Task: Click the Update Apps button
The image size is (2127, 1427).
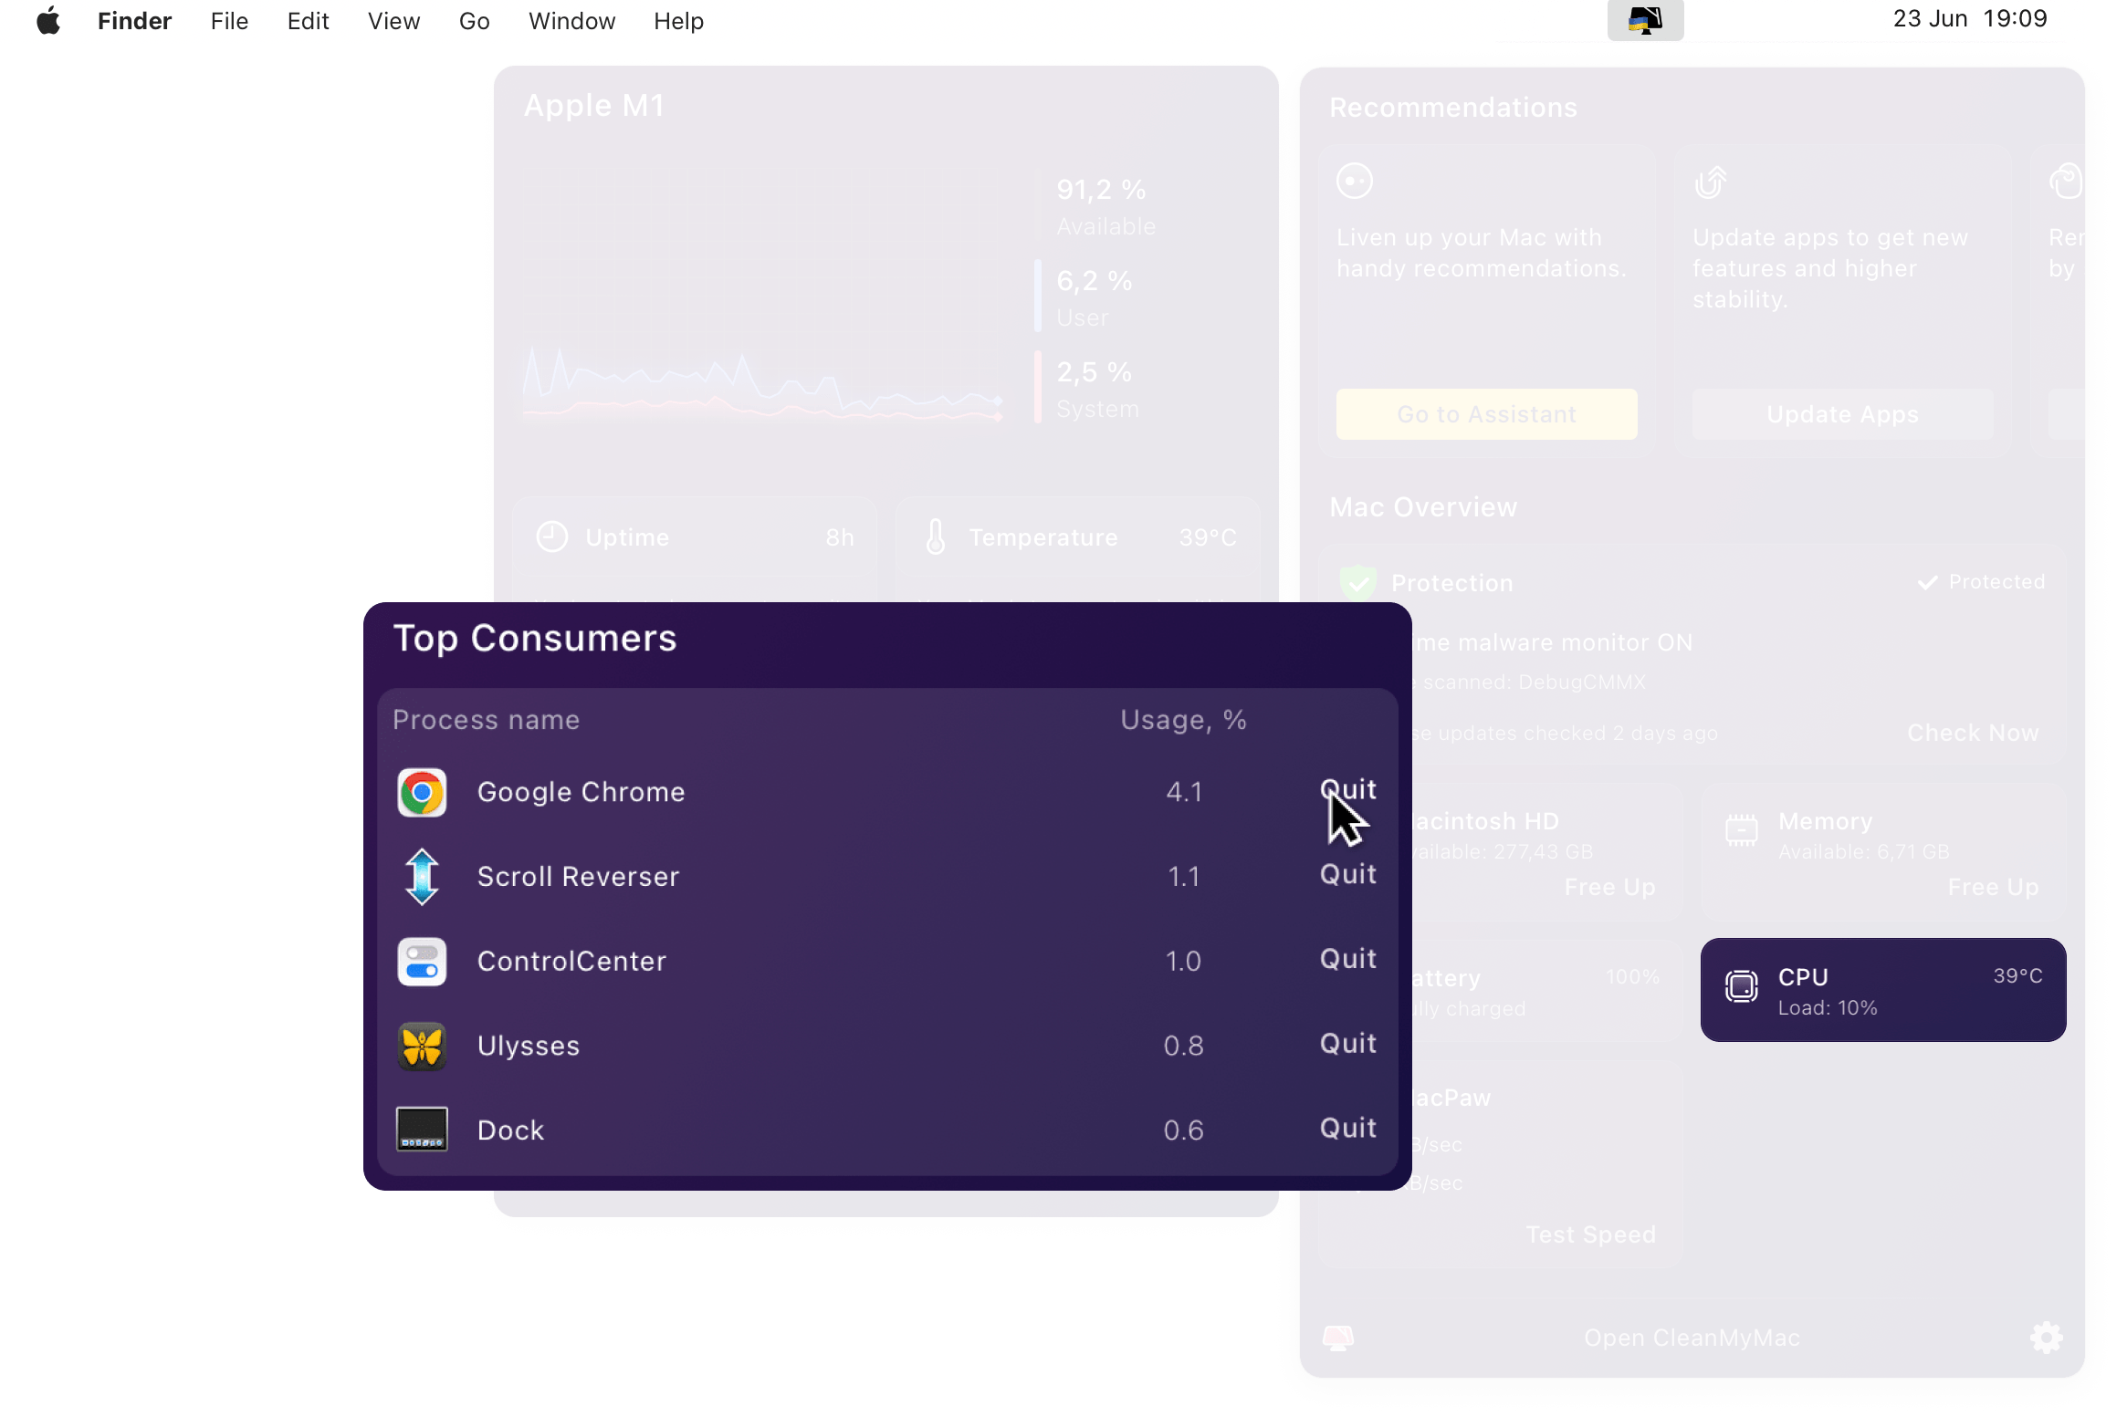Action: (x=1842, y=414)
